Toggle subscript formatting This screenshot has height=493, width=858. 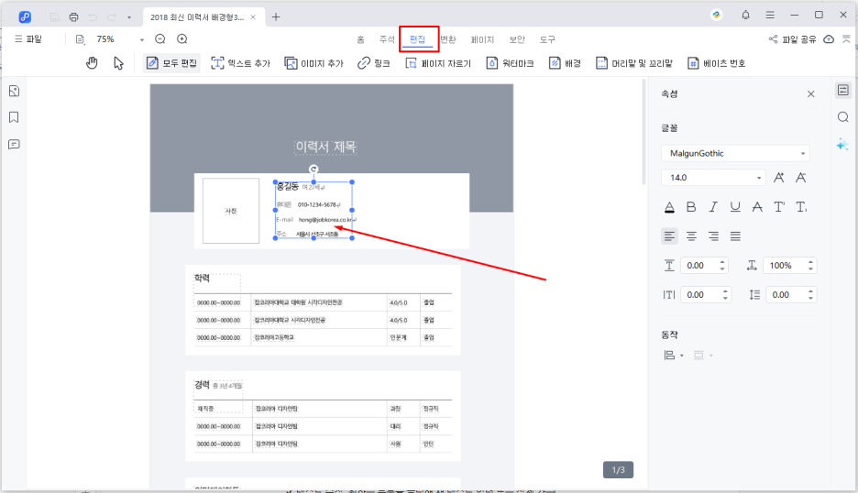tap(801, 207)
